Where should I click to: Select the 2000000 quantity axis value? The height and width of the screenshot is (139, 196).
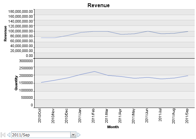[26, 76]
